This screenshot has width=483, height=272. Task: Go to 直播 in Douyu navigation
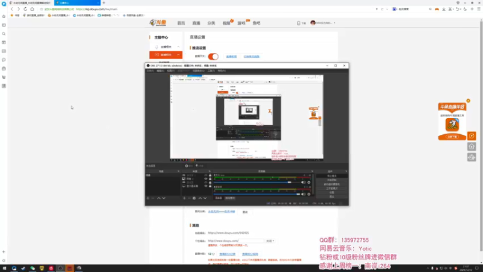pos(196,23)
